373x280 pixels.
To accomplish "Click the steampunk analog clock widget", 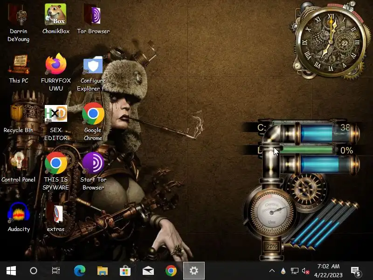I will point(331,42).
